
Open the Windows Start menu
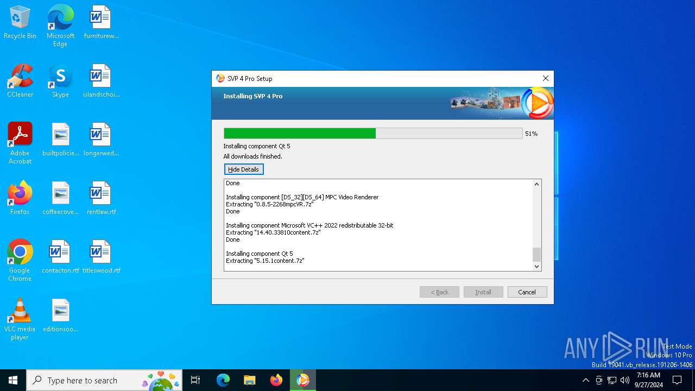coord(13,380)
